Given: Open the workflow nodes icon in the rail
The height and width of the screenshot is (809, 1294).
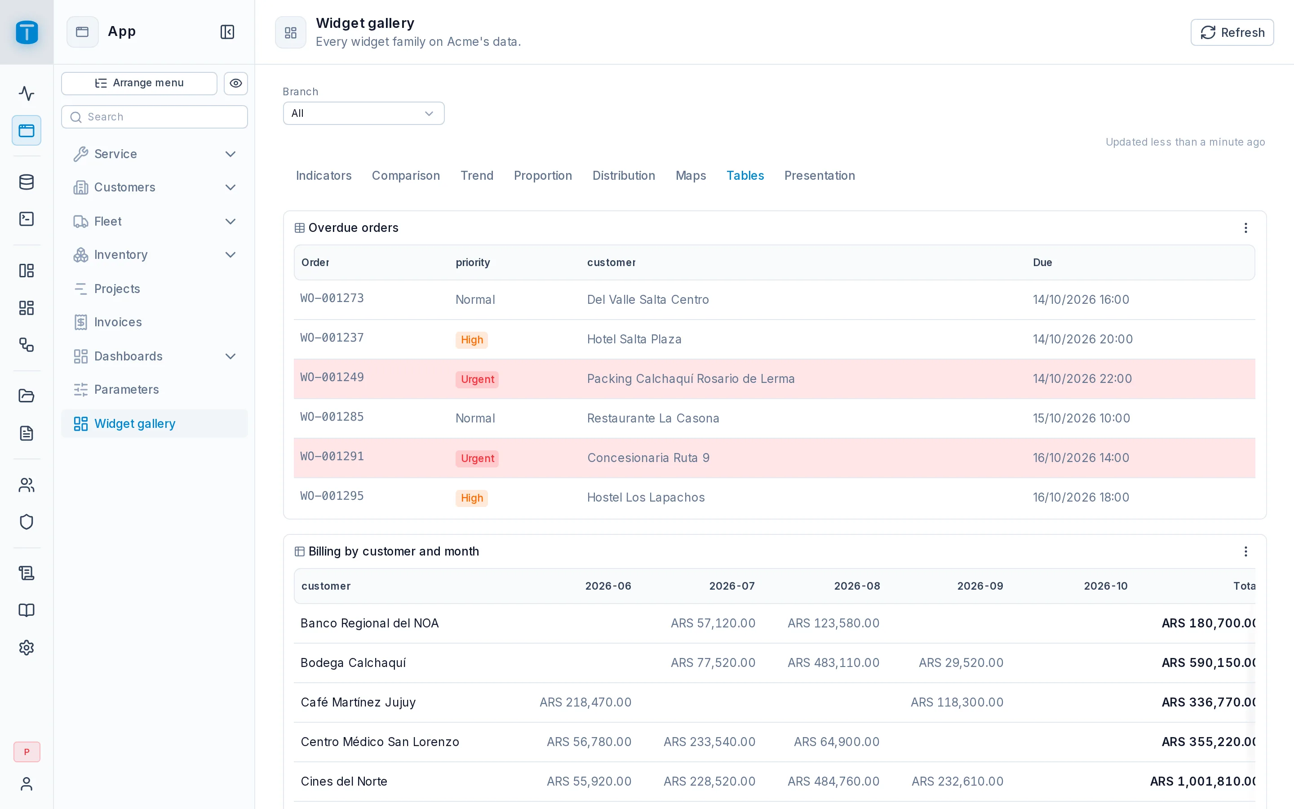Looking at the screenshot, I should tap(26, 345).
